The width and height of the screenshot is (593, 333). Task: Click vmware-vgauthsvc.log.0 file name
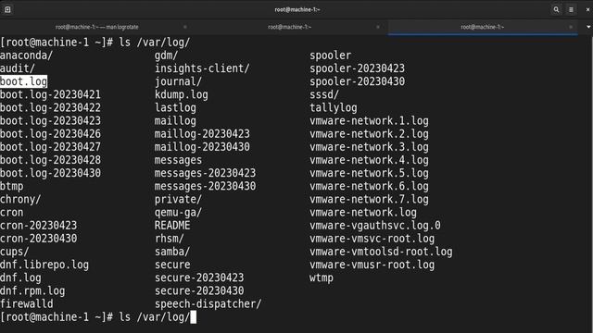(x=374, y=226)
